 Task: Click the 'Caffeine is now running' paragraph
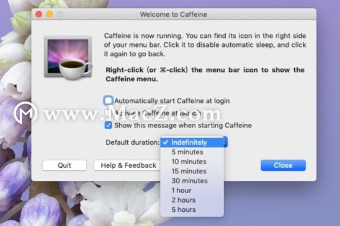pyautogui.click(x=205, y=45)
